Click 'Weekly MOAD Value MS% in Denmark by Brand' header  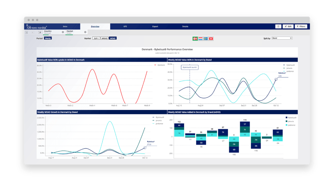click(x=190, y=60)
